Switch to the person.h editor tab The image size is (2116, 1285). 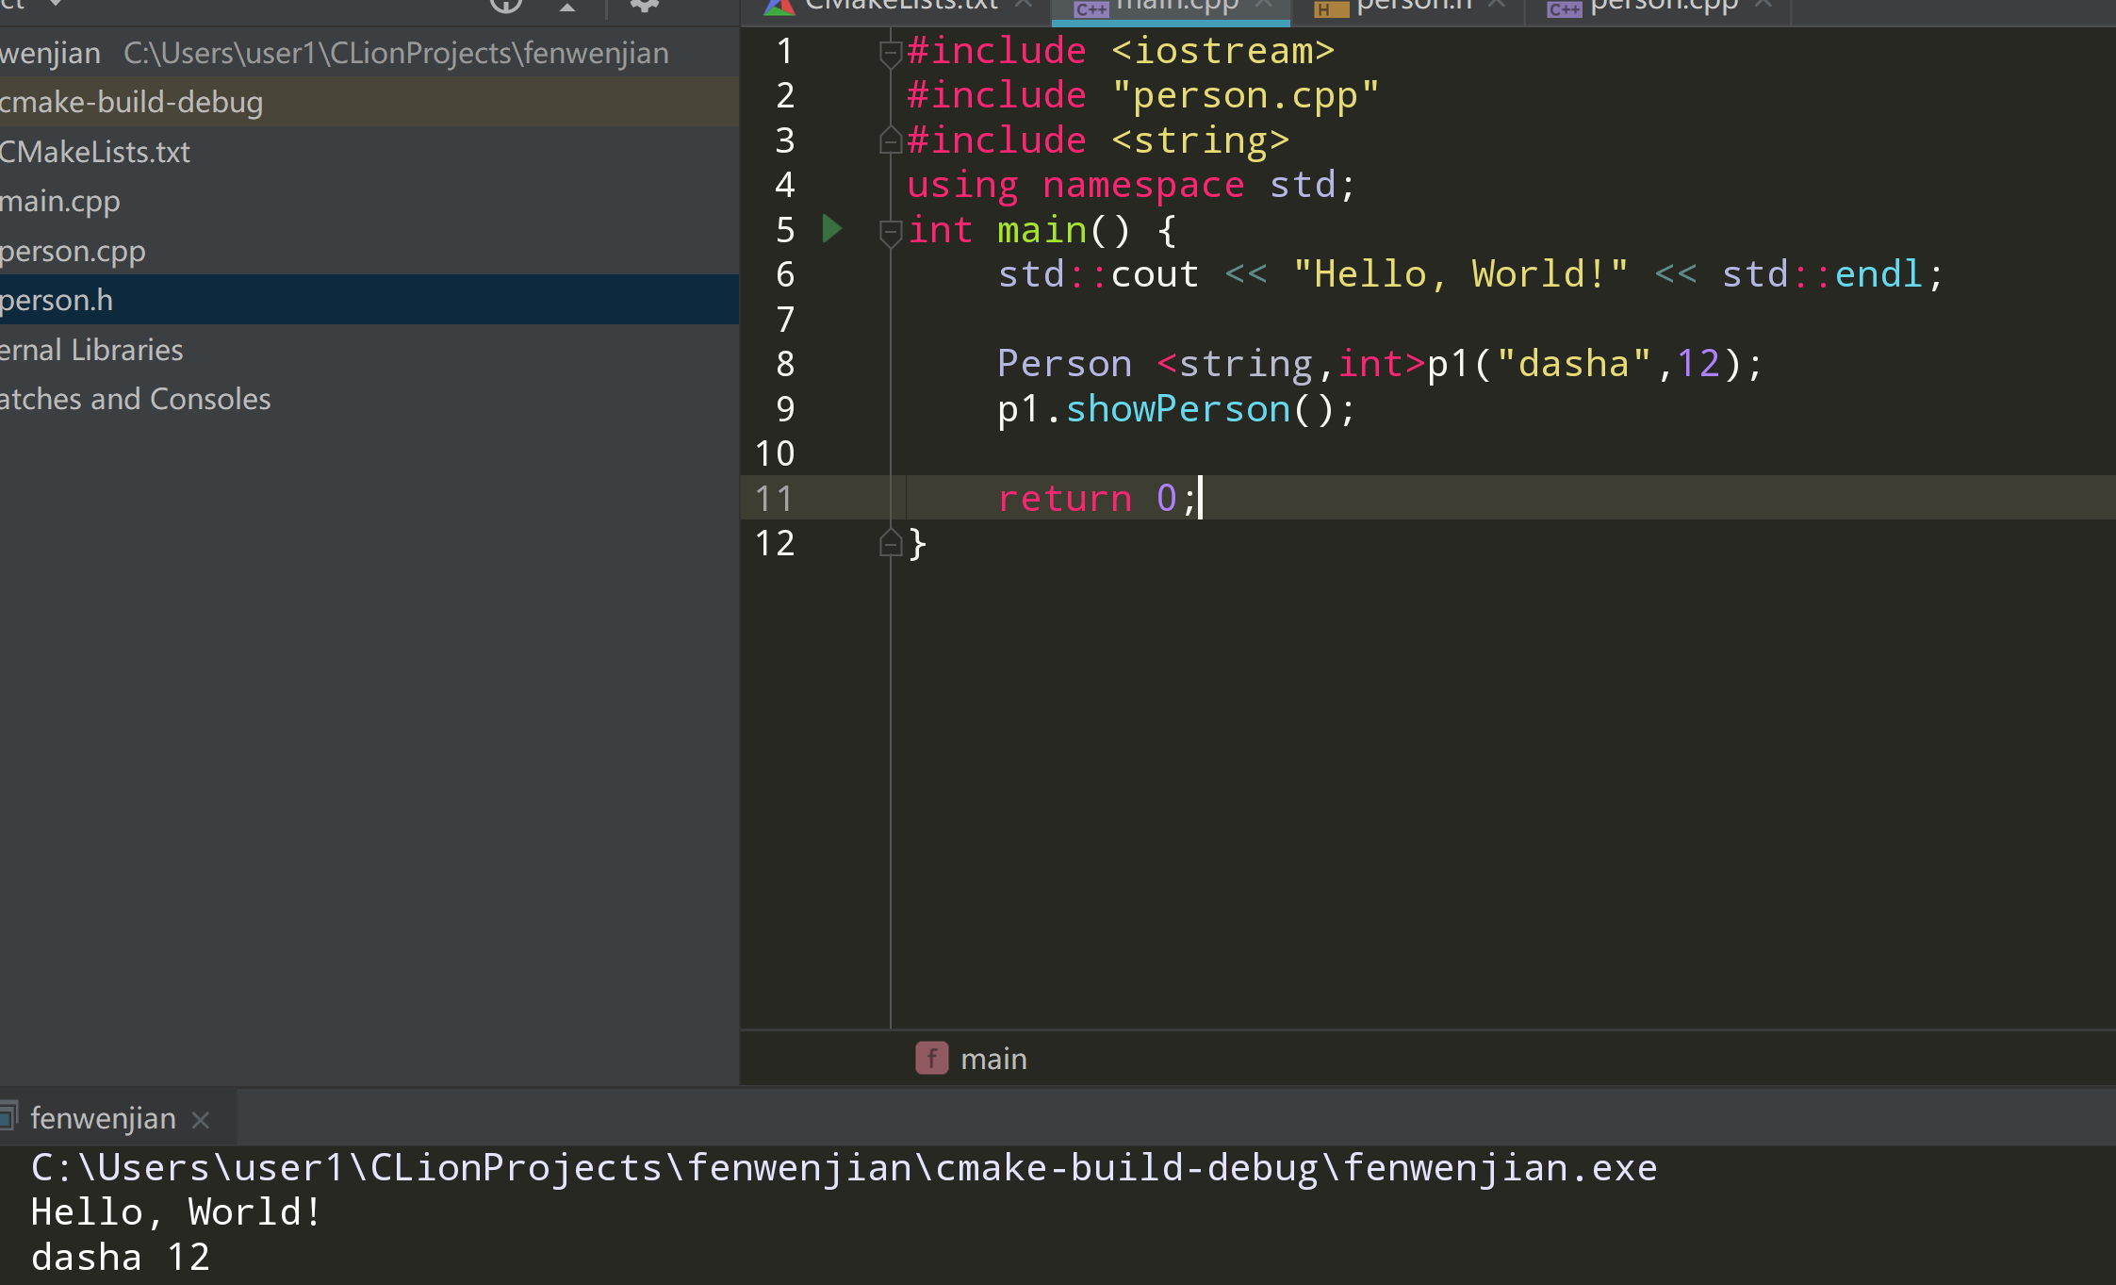coord(1412,6)
